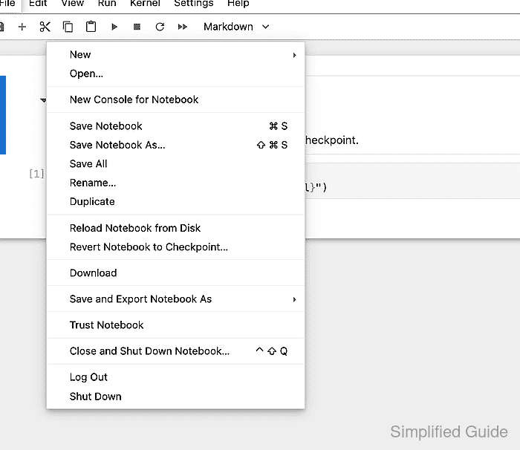
Task: Select Duplicate menu item
Action: (x=175, y=202)
